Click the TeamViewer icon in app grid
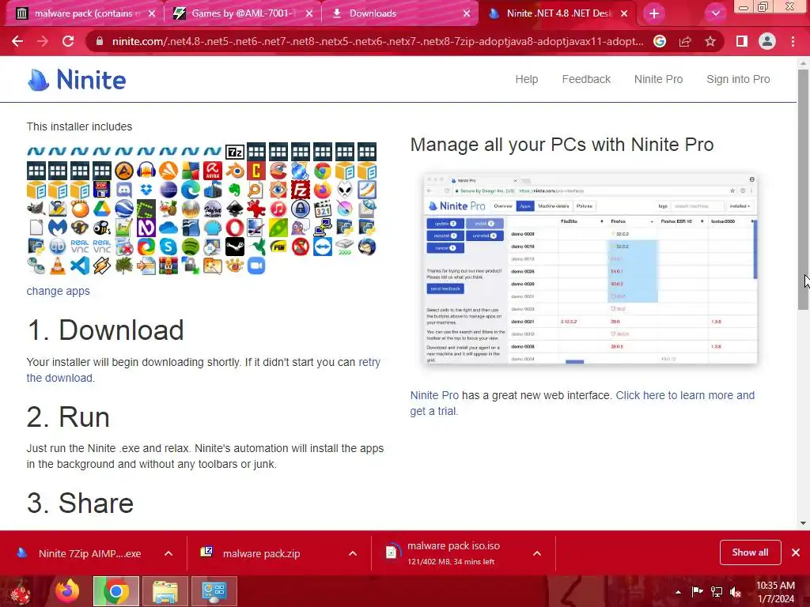The width and height of the screenshot is (810, 607). point(323,247)
